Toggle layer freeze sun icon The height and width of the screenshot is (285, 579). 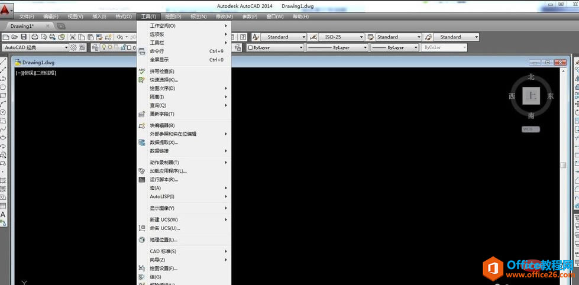(110, 47)
